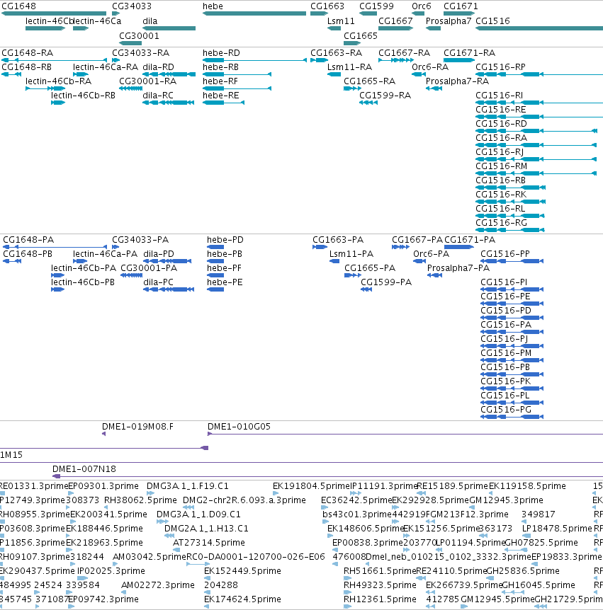Click BAC label 'DME1-007N18'

pyautogui.click(x=84, y=468)
